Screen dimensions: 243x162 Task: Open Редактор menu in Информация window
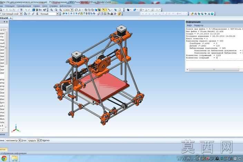[198, 25]
